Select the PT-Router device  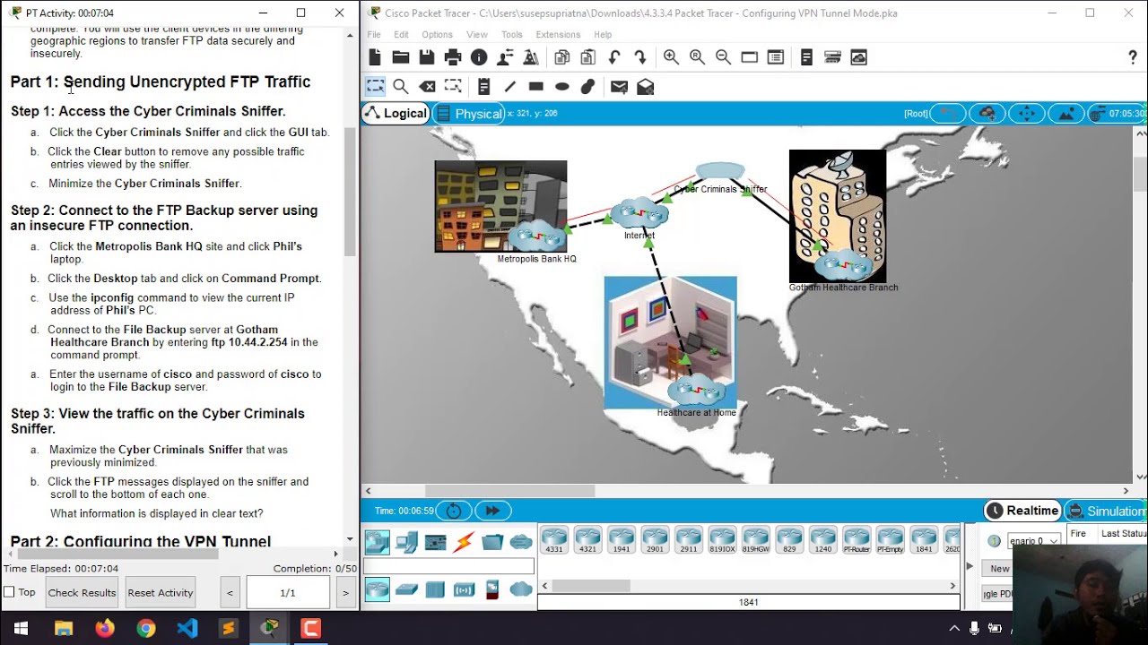tap(857, 541)
